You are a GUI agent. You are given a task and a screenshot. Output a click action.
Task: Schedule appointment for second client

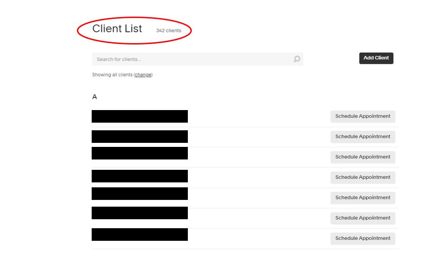point(363,137)
